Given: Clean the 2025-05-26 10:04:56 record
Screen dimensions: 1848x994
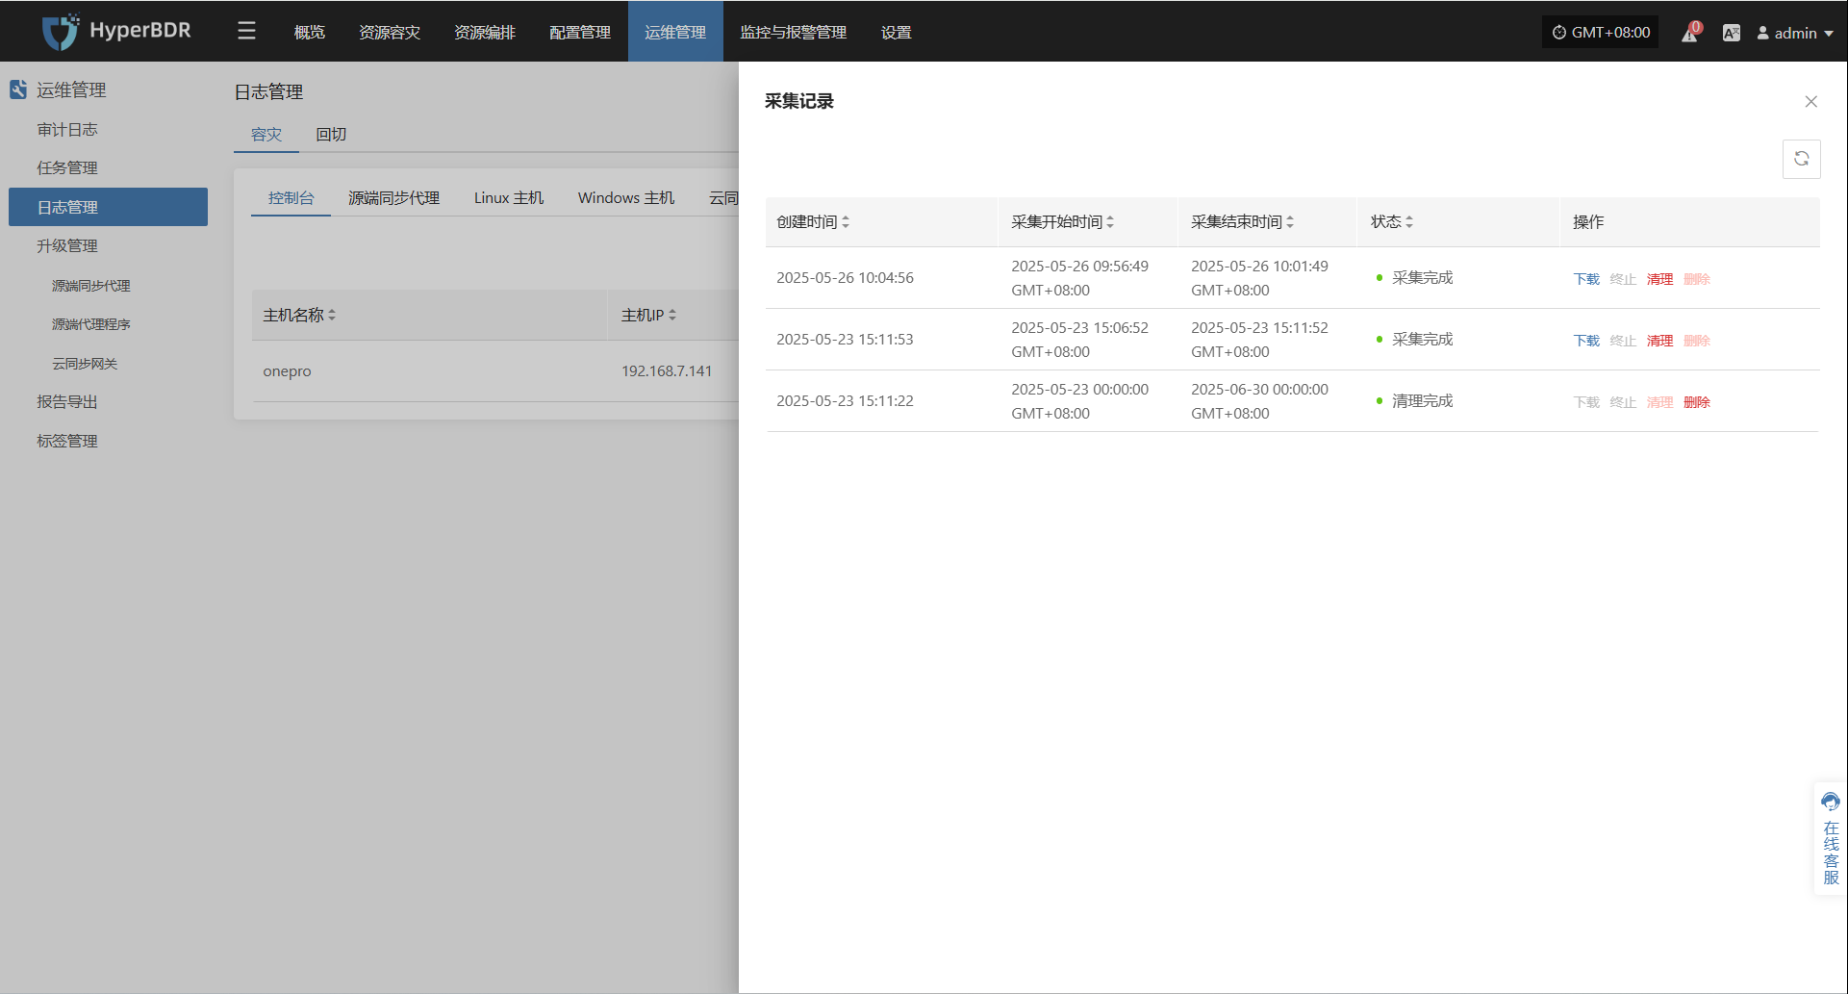Looking at the screenshot, I should [1659, 279].
